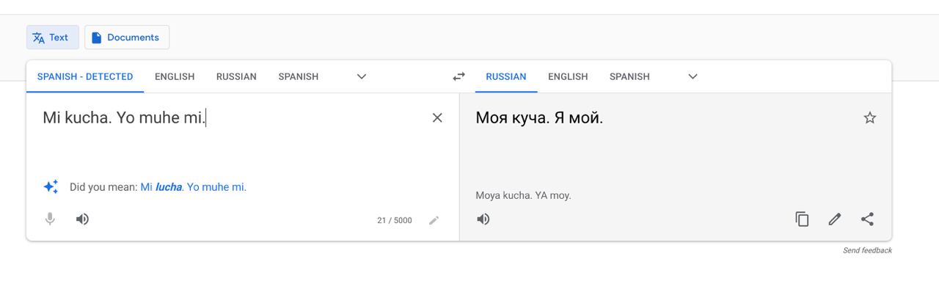Image resolution: width=939 pixels, height=284 pixels.
Task: Listen to the source text audio
Action: 83,219
